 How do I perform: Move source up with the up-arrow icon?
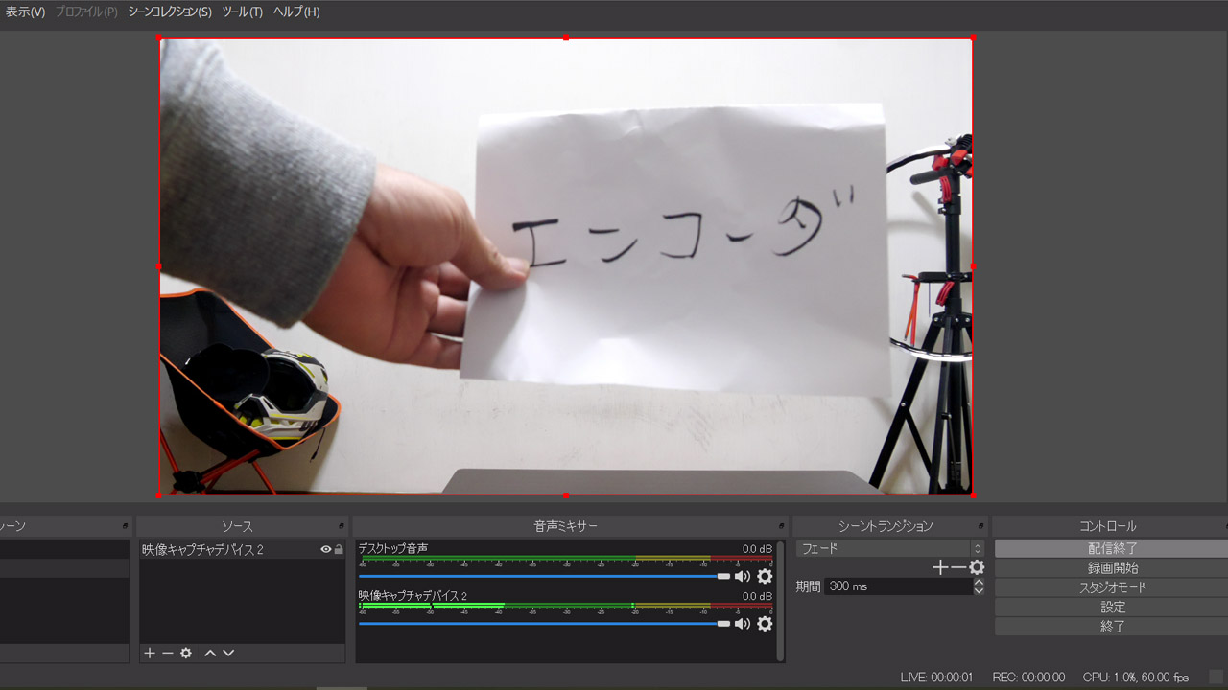point(210,653)
